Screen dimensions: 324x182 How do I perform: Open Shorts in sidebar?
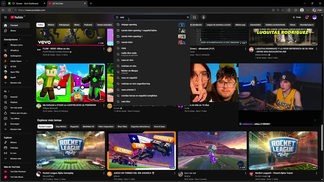[16, 31]
